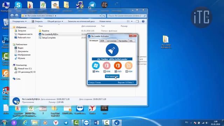
Task: Click the Office 2015 orange icon in Re-Loader
Action: click(118, 65)
